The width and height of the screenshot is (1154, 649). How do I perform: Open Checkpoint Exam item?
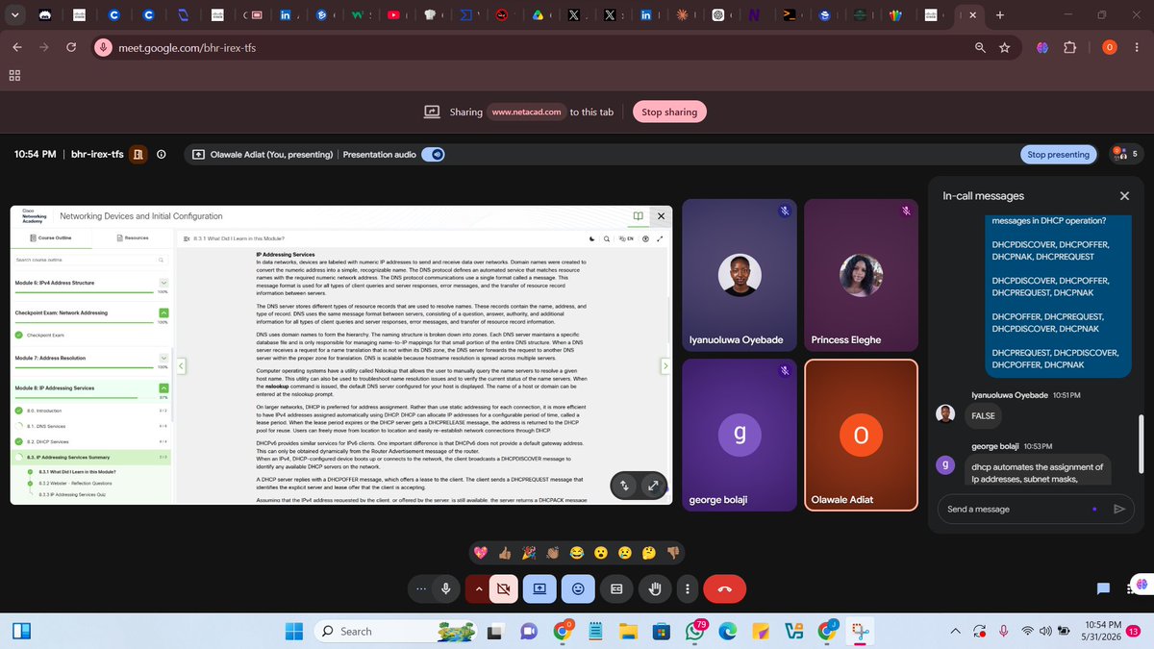(x=44, y=336)
